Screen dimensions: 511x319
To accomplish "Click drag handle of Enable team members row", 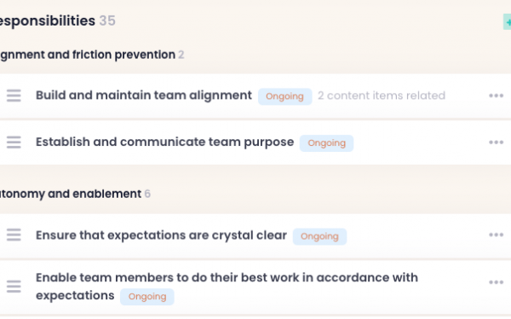I will (x=14, y=287).
